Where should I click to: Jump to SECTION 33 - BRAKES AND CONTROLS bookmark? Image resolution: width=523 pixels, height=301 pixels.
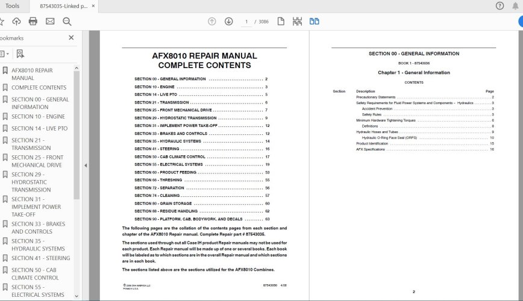coord(38,228)
